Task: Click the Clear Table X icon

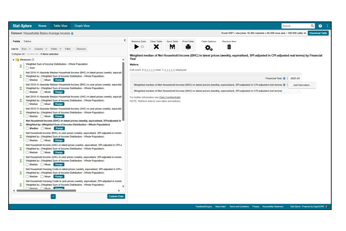Action: coord(156,47)
